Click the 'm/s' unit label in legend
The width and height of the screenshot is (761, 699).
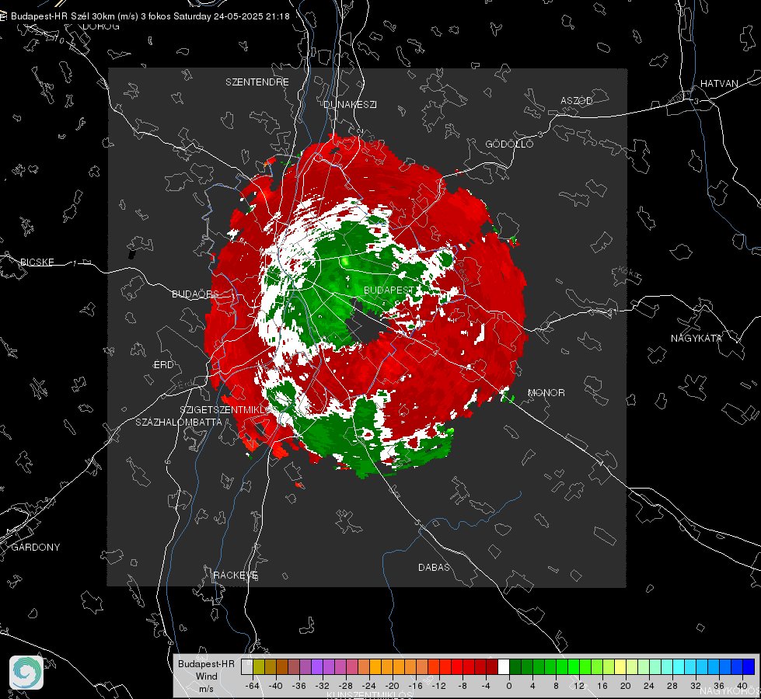click(206, 689)
